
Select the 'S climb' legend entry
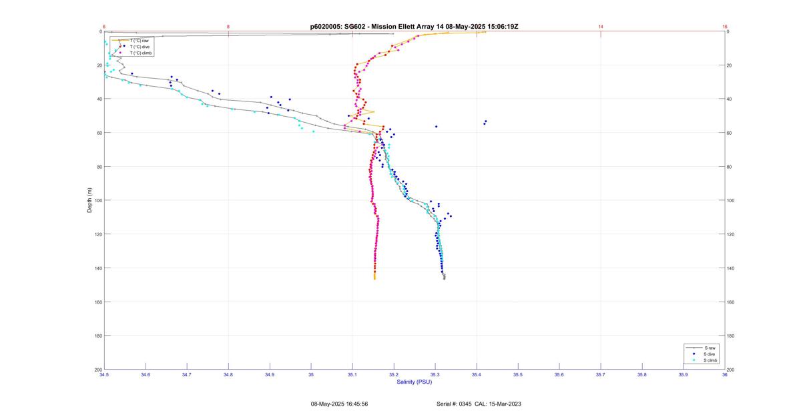pyautogui.click(x=712, y=360)
